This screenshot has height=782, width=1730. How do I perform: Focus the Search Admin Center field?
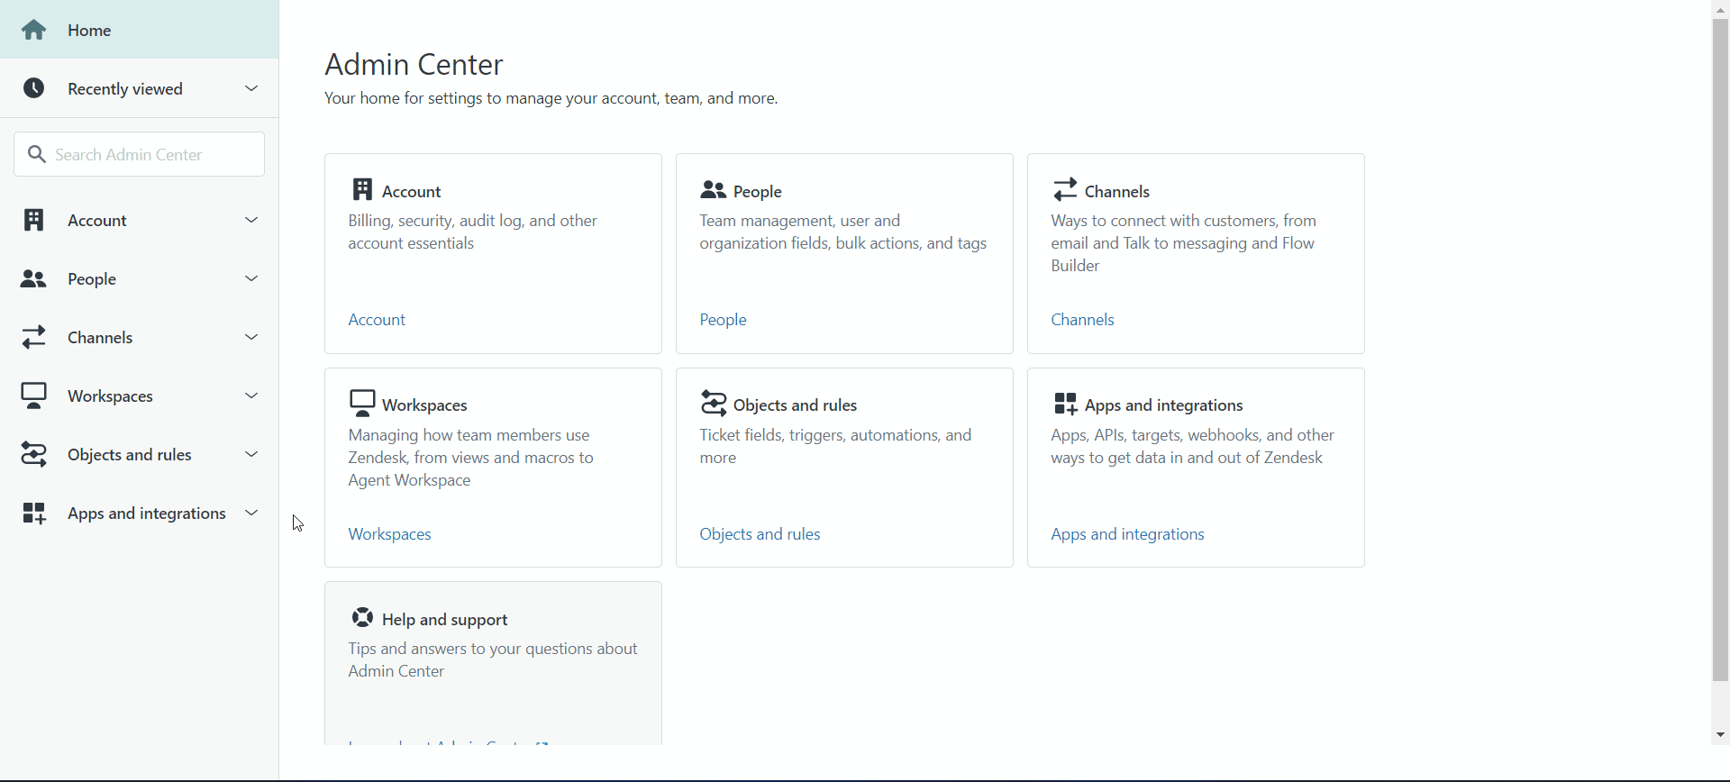(x=140, y=154)
